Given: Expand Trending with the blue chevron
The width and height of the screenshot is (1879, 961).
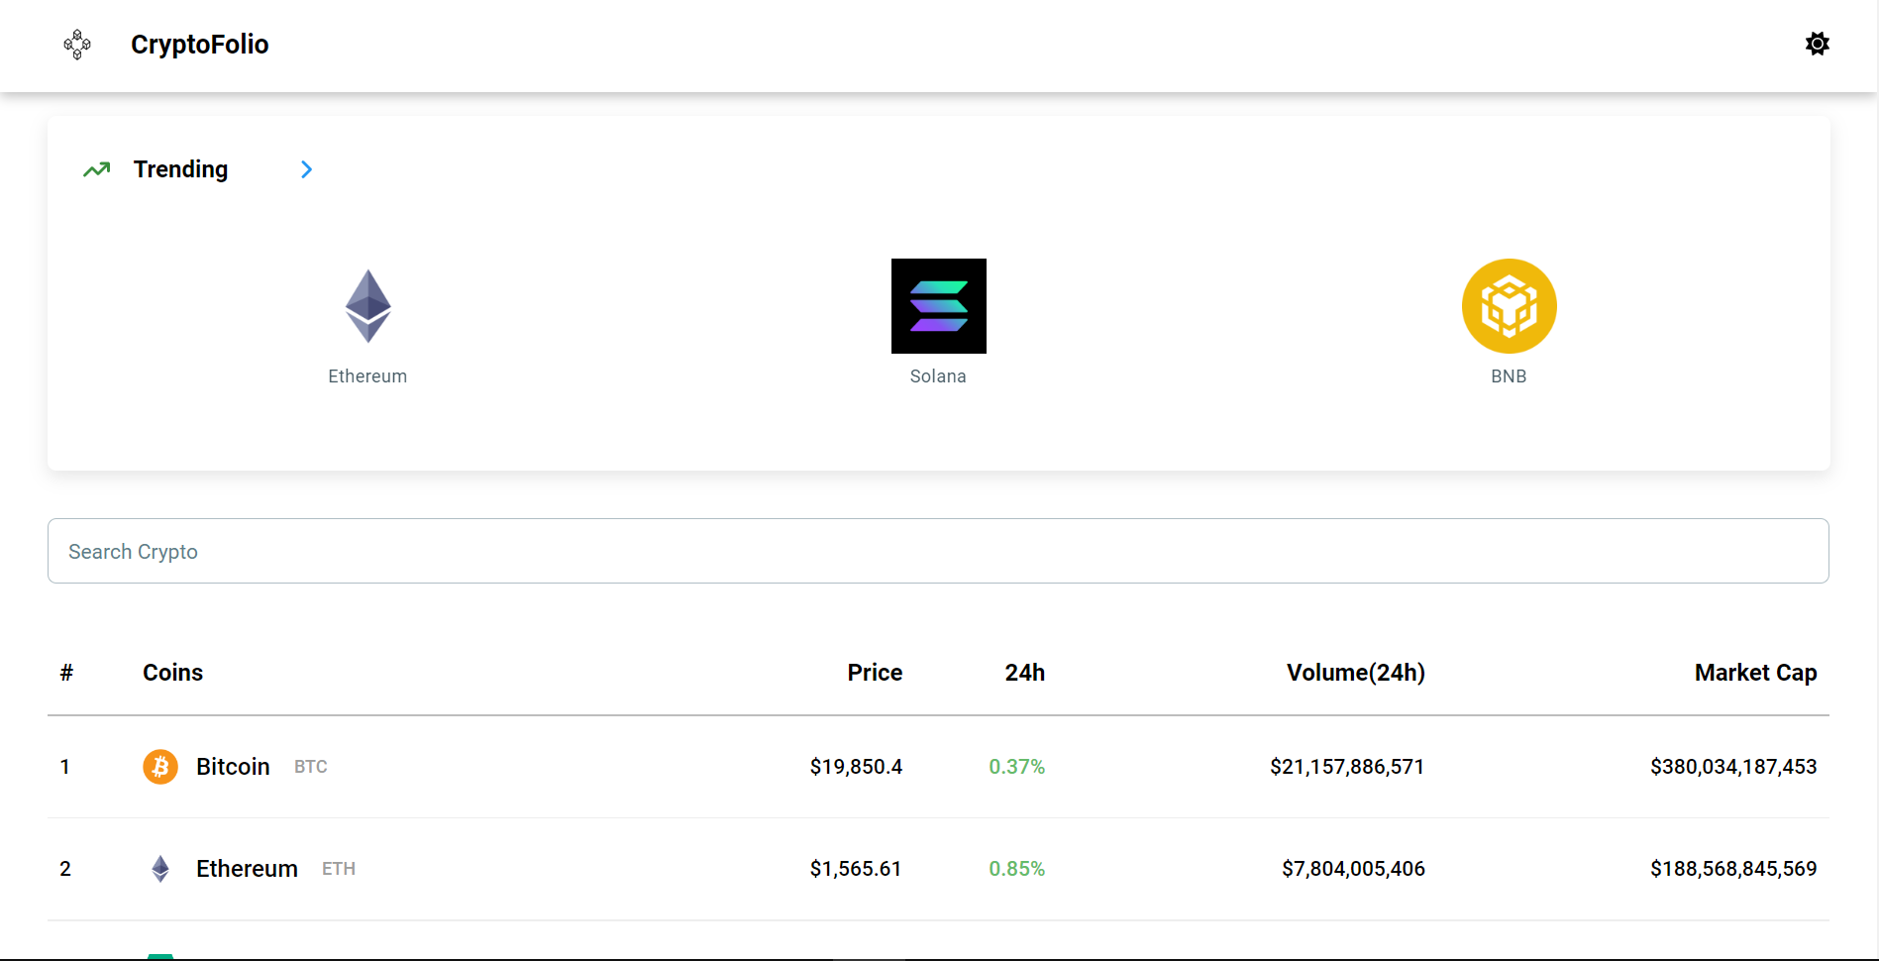Looking at the screenshot, I should [306, 169].
